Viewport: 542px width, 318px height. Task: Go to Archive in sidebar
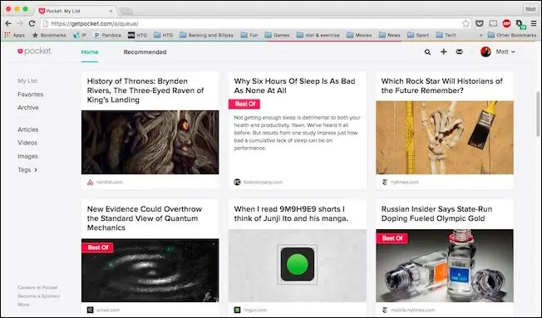28,107
